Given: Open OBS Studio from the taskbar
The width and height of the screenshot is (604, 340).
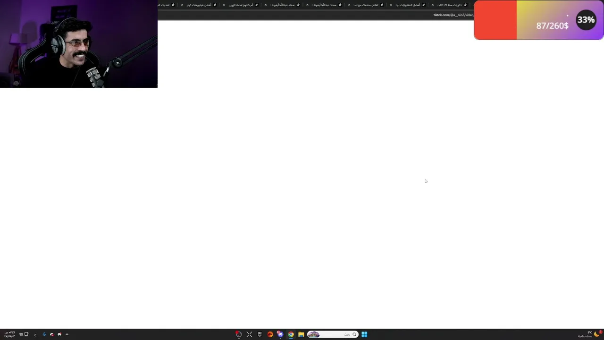Looking at the screenshot, I should pyautogui.click(x=239, y=334).
